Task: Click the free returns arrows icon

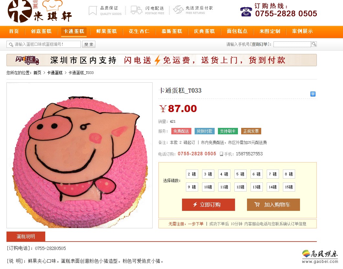Action: pyautogui.click(x=178, y=10)
